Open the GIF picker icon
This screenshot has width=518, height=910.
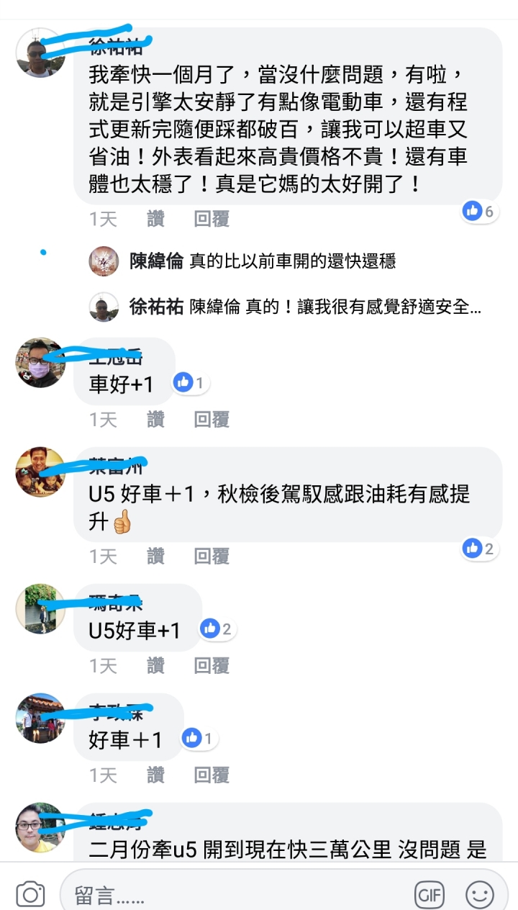click(x=430, y=895)
